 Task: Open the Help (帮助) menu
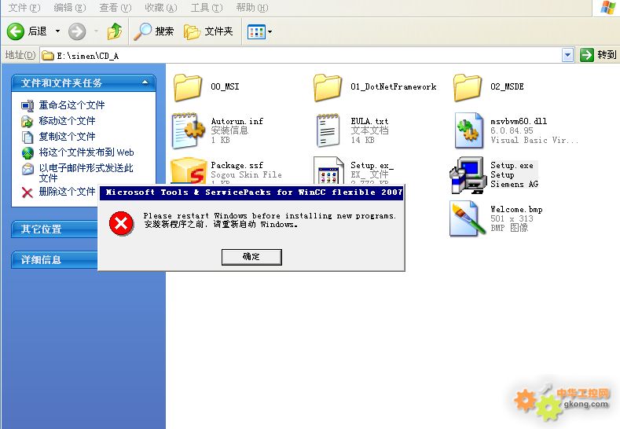252,8
